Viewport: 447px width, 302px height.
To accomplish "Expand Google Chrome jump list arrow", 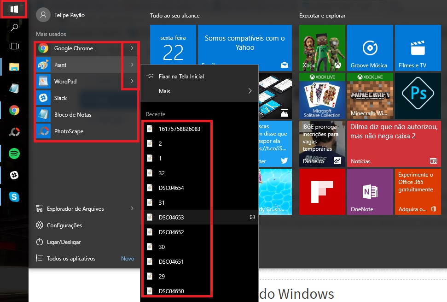I will [x=132, y=48].
